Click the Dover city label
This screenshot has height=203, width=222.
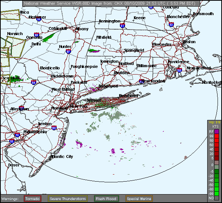coord(14,165)
